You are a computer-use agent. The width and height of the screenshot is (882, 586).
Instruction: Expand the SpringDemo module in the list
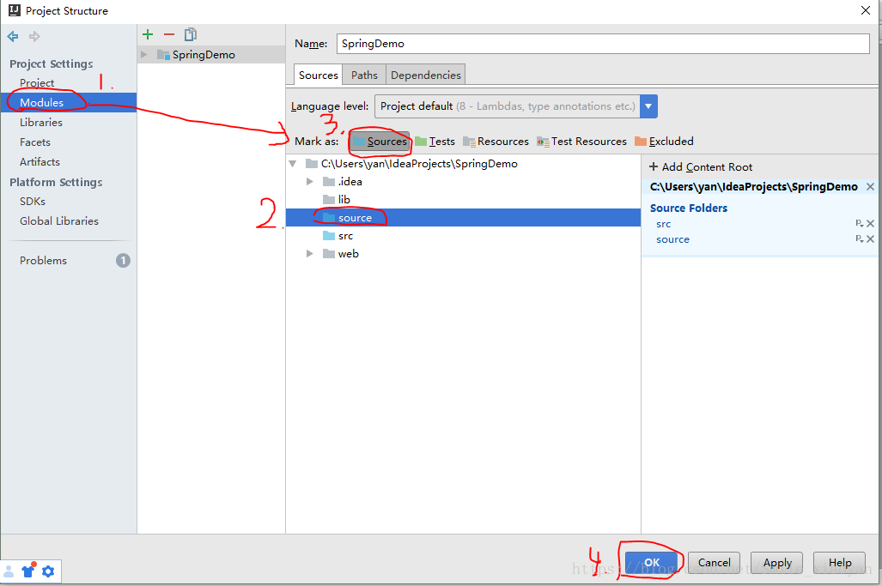[144, 55]
